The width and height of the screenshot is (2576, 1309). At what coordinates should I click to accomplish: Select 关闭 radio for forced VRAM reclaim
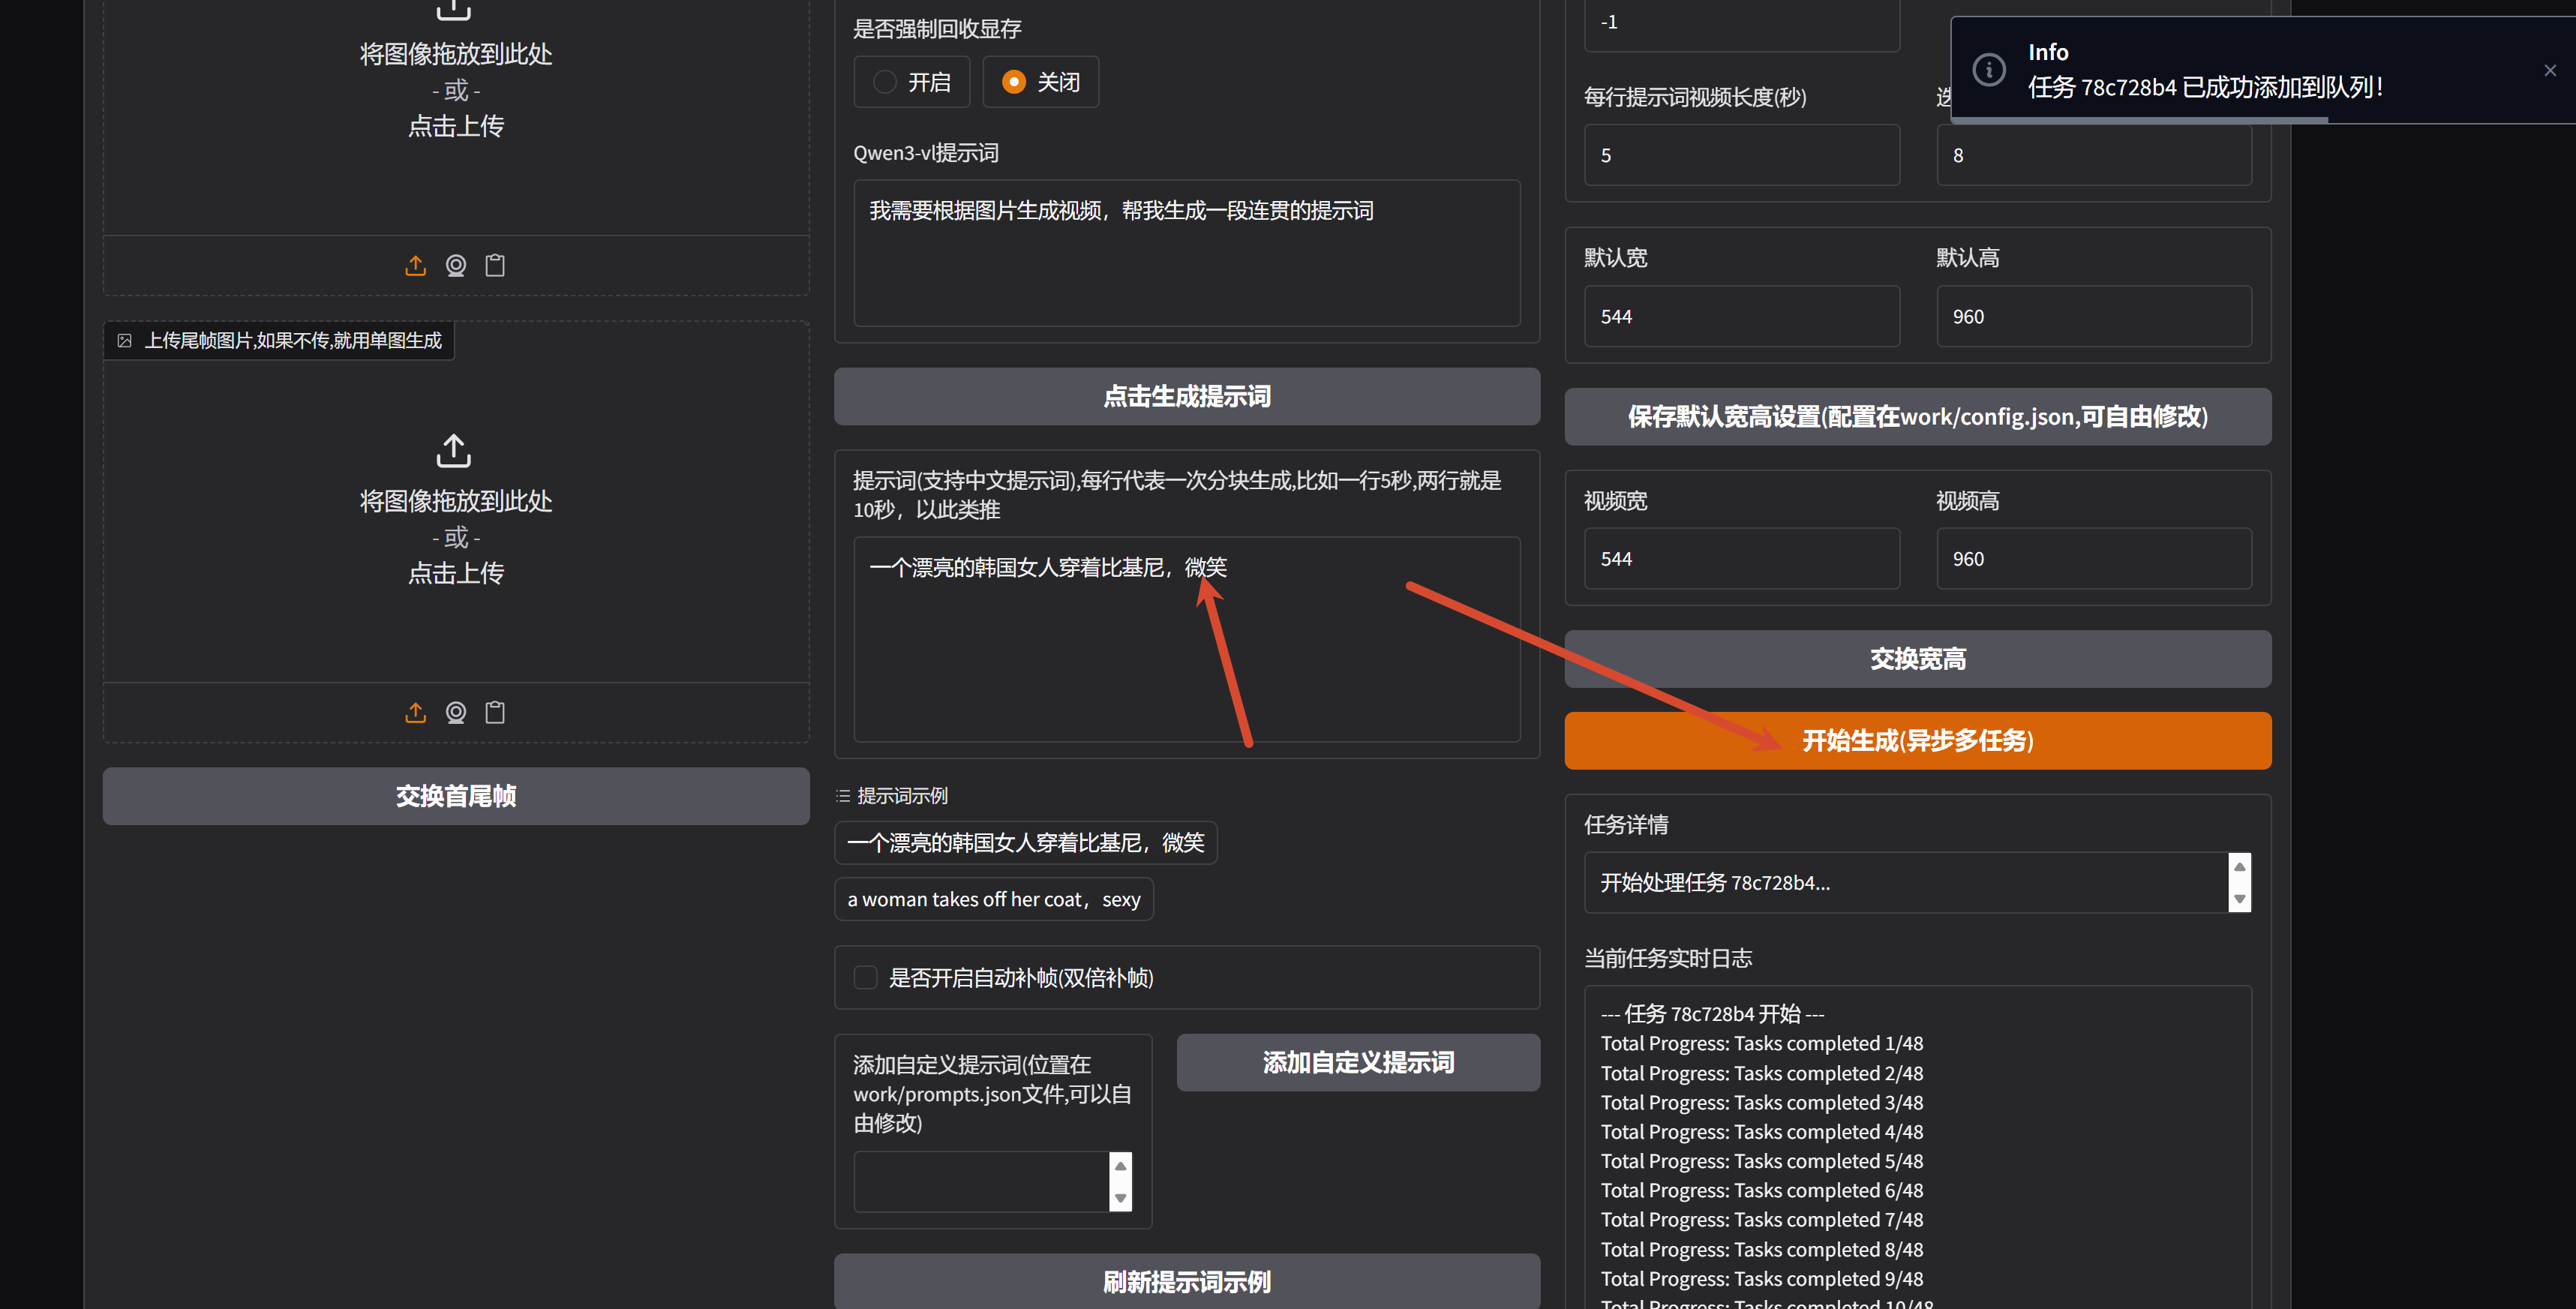1014,82
